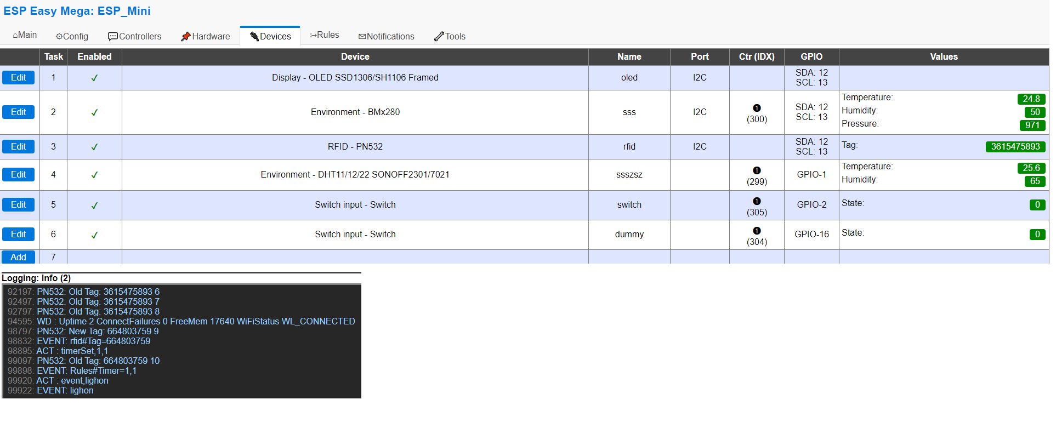Click the enabled checkmark for task 1
This screenshot has height=428, width=1056.
click(94, 78)
